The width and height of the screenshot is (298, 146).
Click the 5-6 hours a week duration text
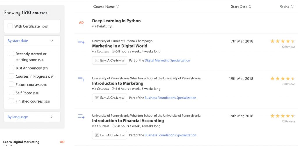coord(127,89)
